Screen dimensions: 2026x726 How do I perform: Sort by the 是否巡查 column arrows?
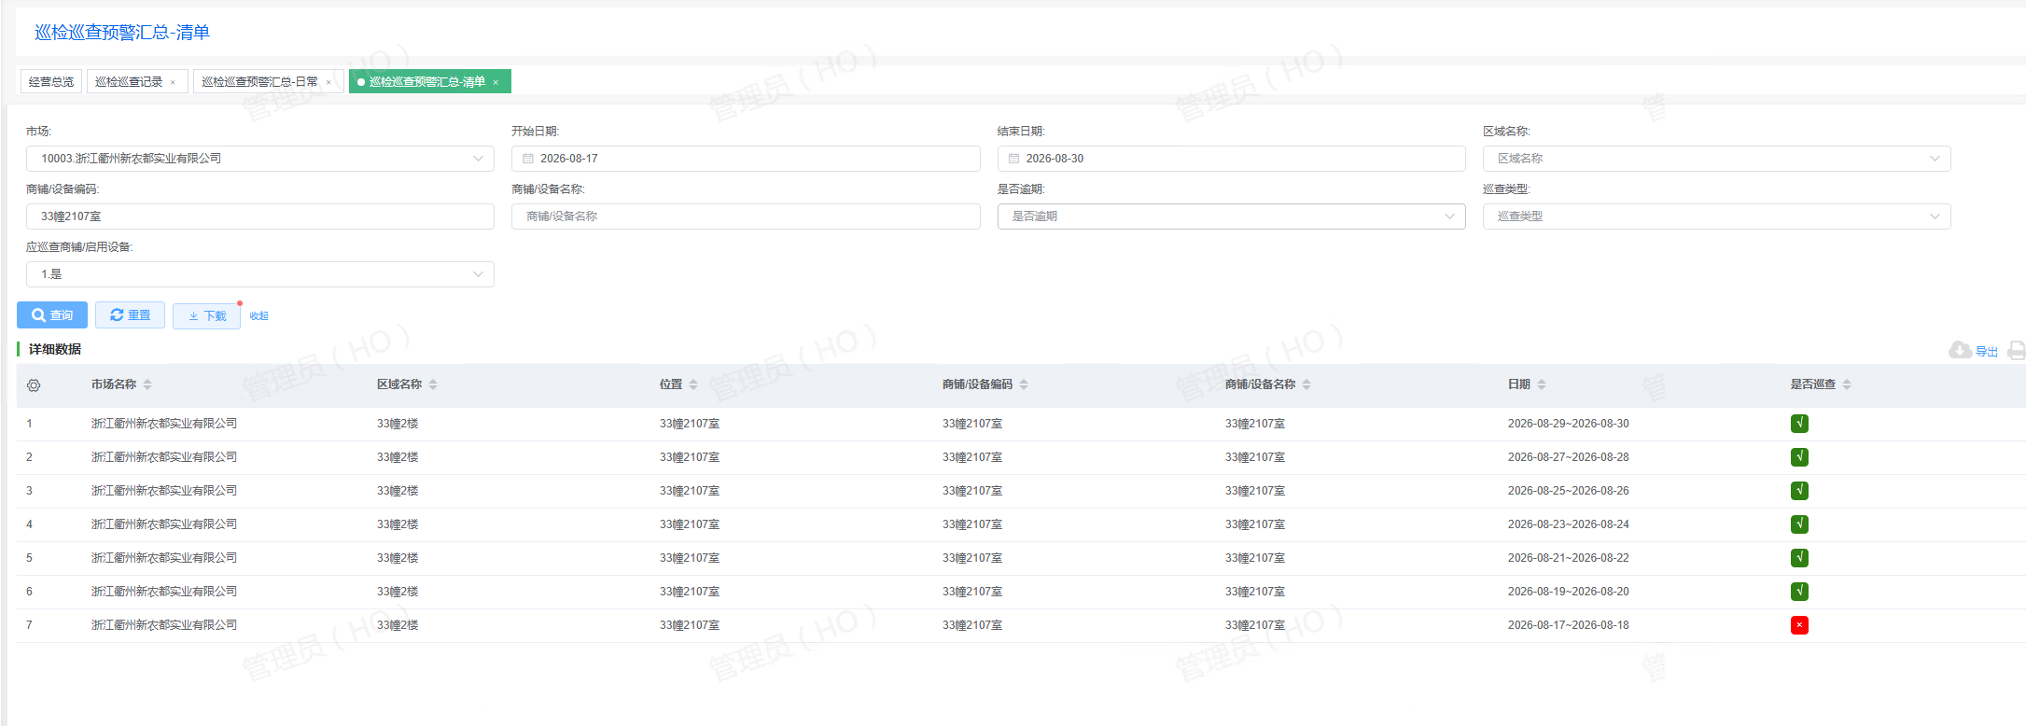tap(1847, 384)
